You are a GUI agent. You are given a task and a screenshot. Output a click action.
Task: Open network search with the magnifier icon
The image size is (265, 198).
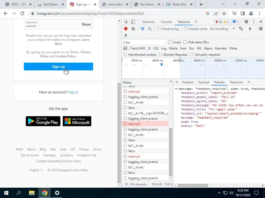click(x=150, y=29)
